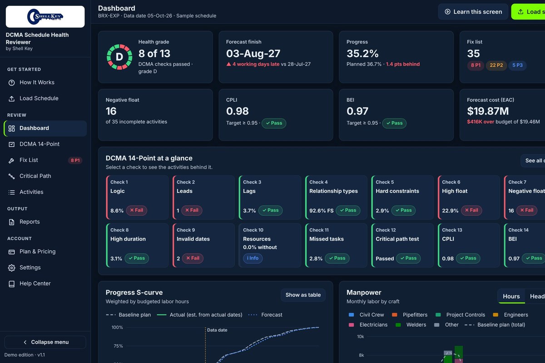Switch Manpower chart to Hours tab
Image resolution: width=545 pixels, height=363 pixels.
pos(511,296)
